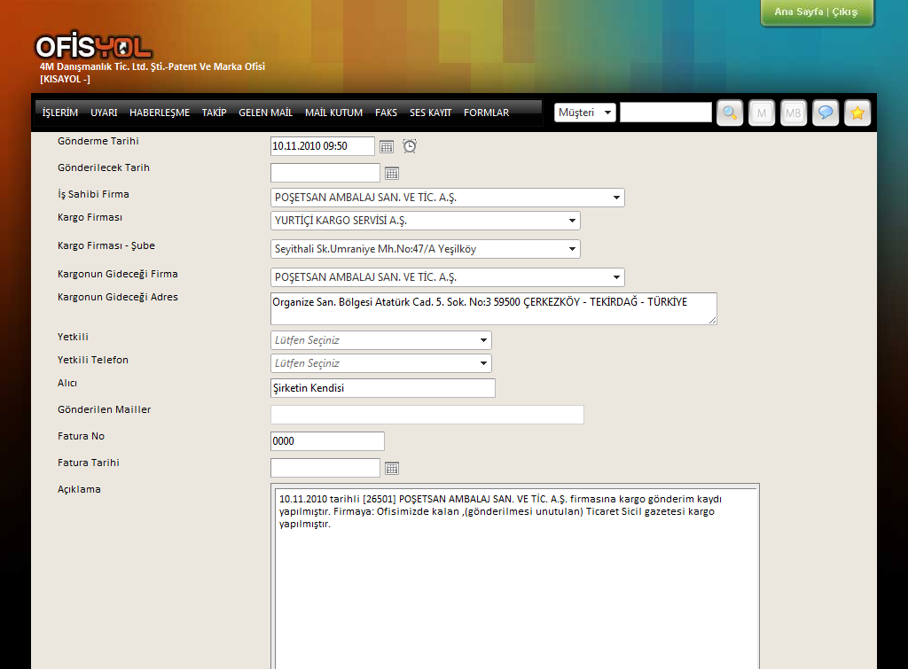Open calendar picker for Gönderme Tarihi

click(x=387, y=146)
